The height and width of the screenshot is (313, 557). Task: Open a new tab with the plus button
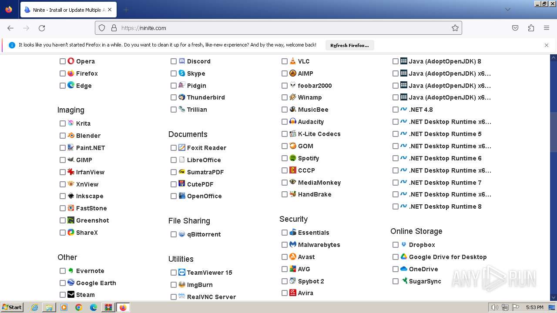pos(126,10)
